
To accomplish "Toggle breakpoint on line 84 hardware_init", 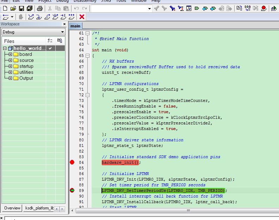I will (72, 162).
